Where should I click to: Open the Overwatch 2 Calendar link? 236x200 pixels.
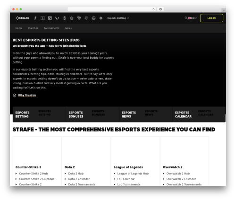(181, 179)
